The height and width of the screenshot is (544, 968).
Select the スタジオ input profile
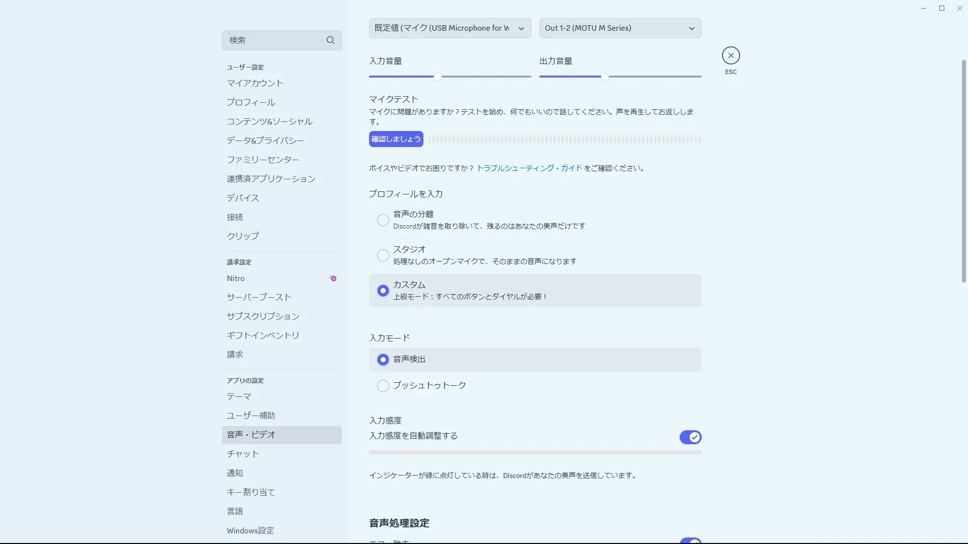pyautogui.click(x=383, y=255)
